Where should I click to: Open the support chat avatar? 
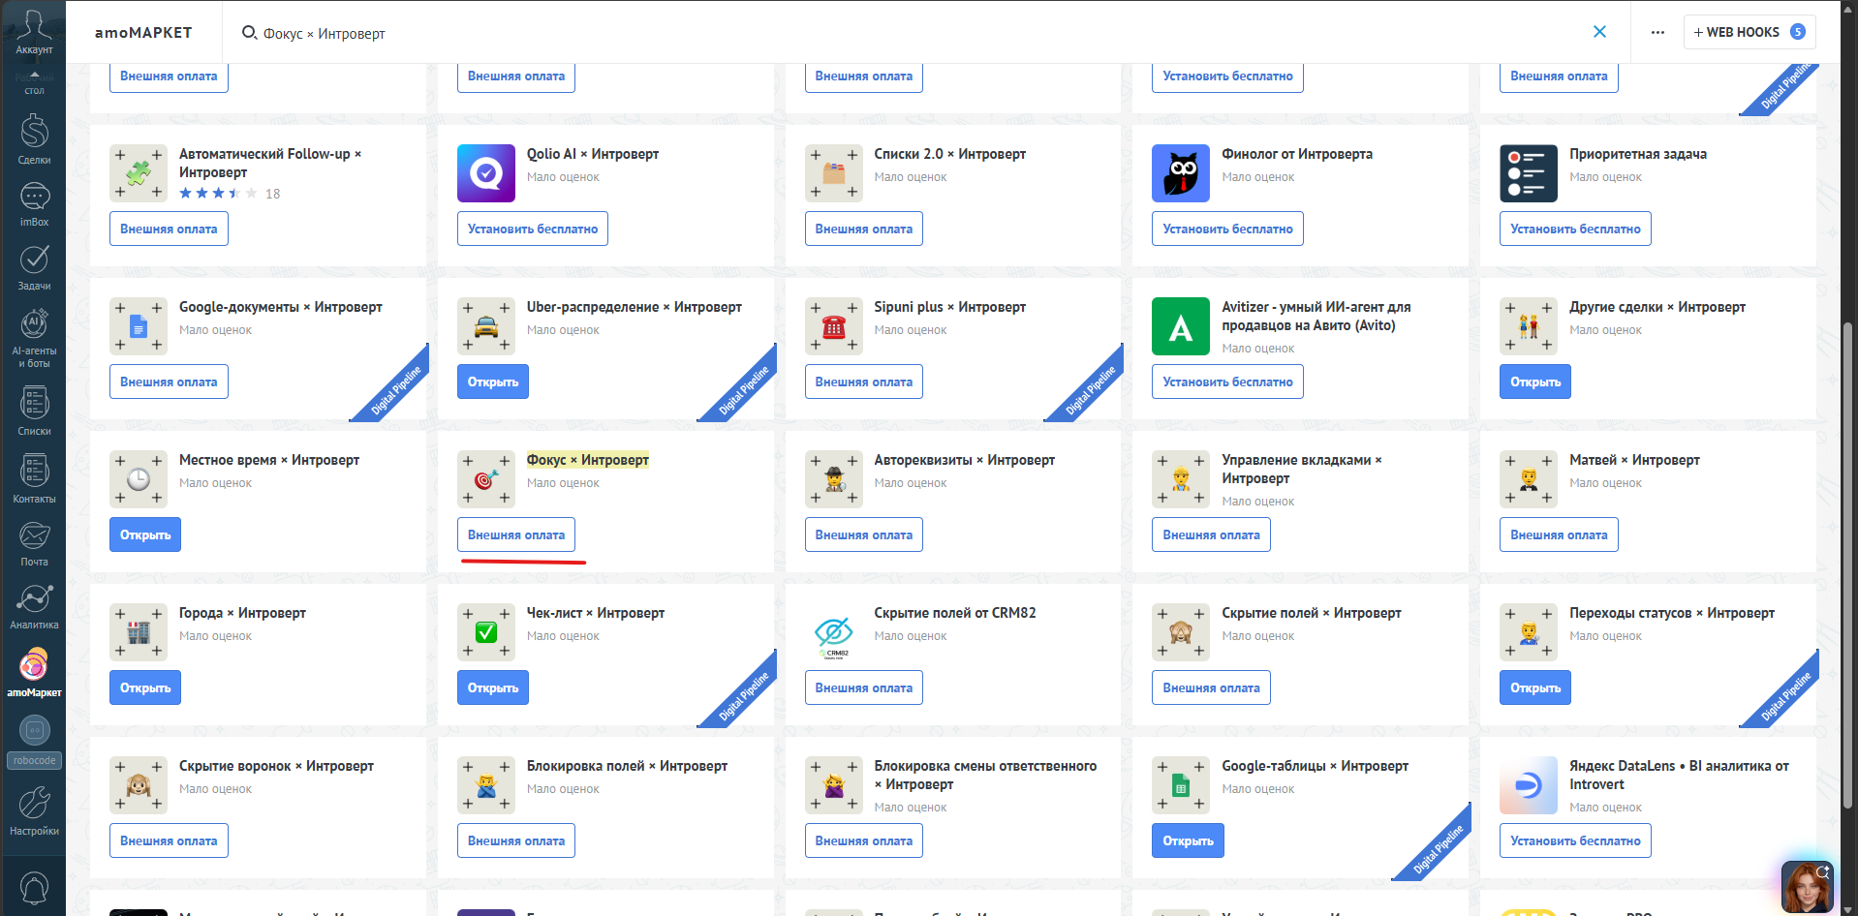pos(1807,887)
